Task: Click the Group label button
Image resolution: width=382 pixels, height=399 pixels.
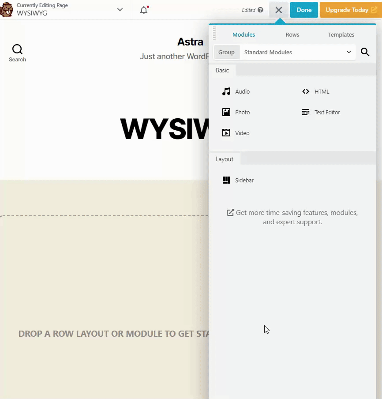Action: pyautogui.click(x=226, y=52)
